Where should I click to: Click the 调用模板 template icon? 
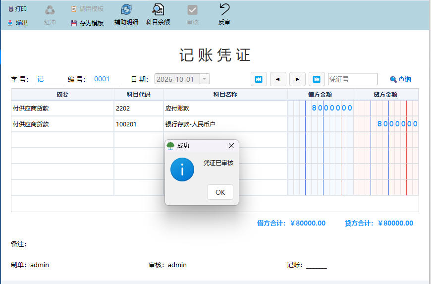74,9
